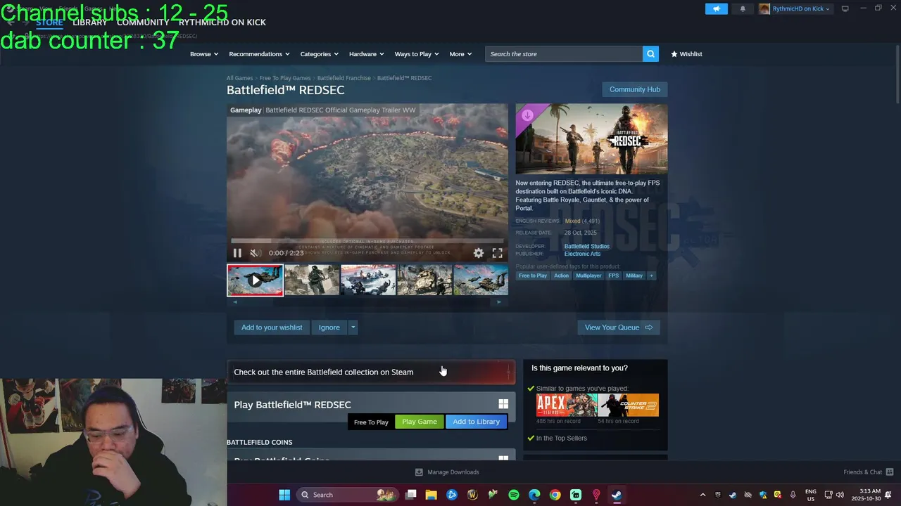Open the Battlefield collection on Steam banner

[371, 372]
